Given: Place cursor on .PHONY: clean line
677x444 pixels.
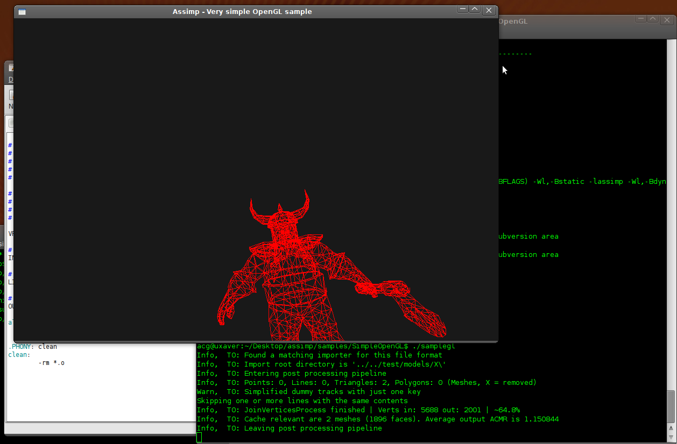Looking at the screenshot, I should click(x=32, y=347).
